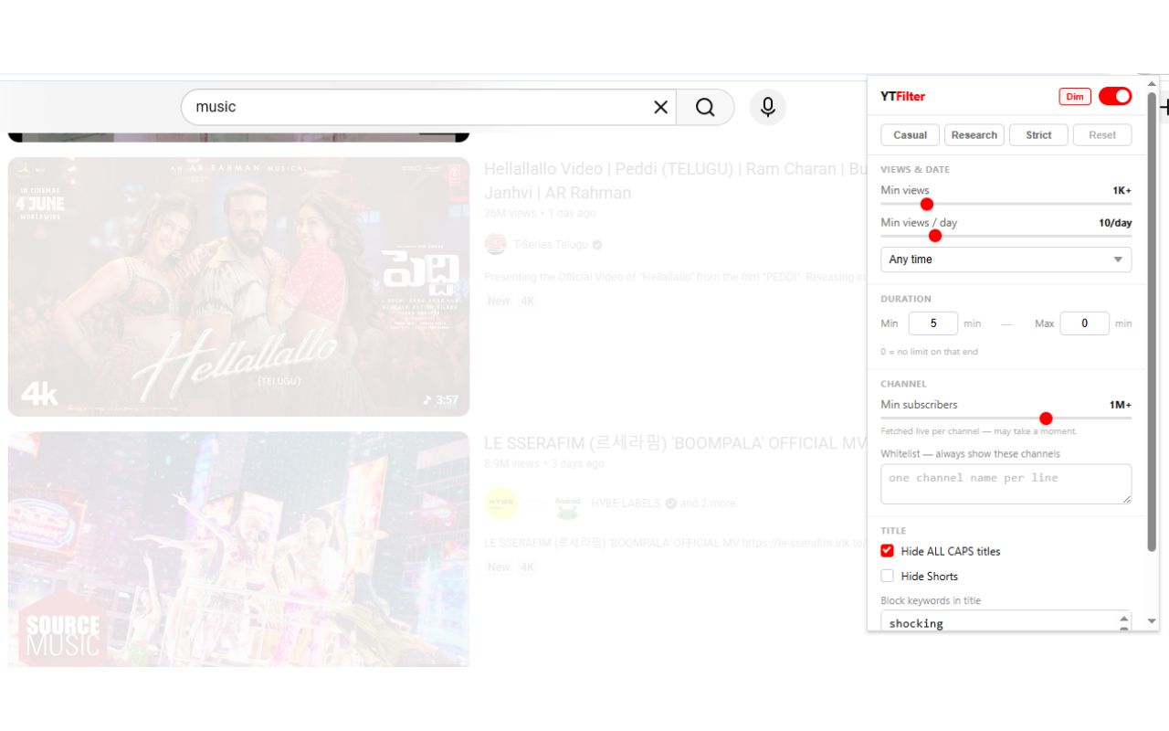Select the Research preset
1169x731 pixels.
974,134
